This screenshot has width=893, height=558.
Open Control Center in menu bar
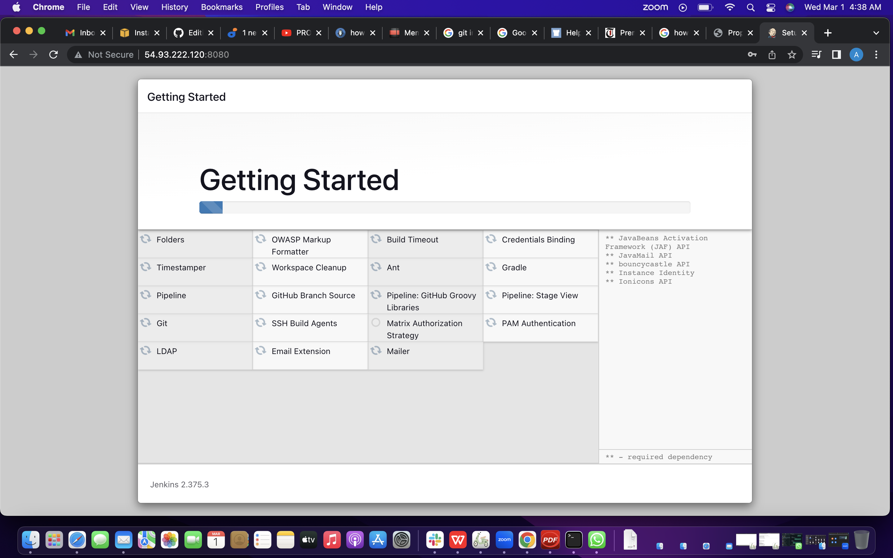tap(770, 7)
